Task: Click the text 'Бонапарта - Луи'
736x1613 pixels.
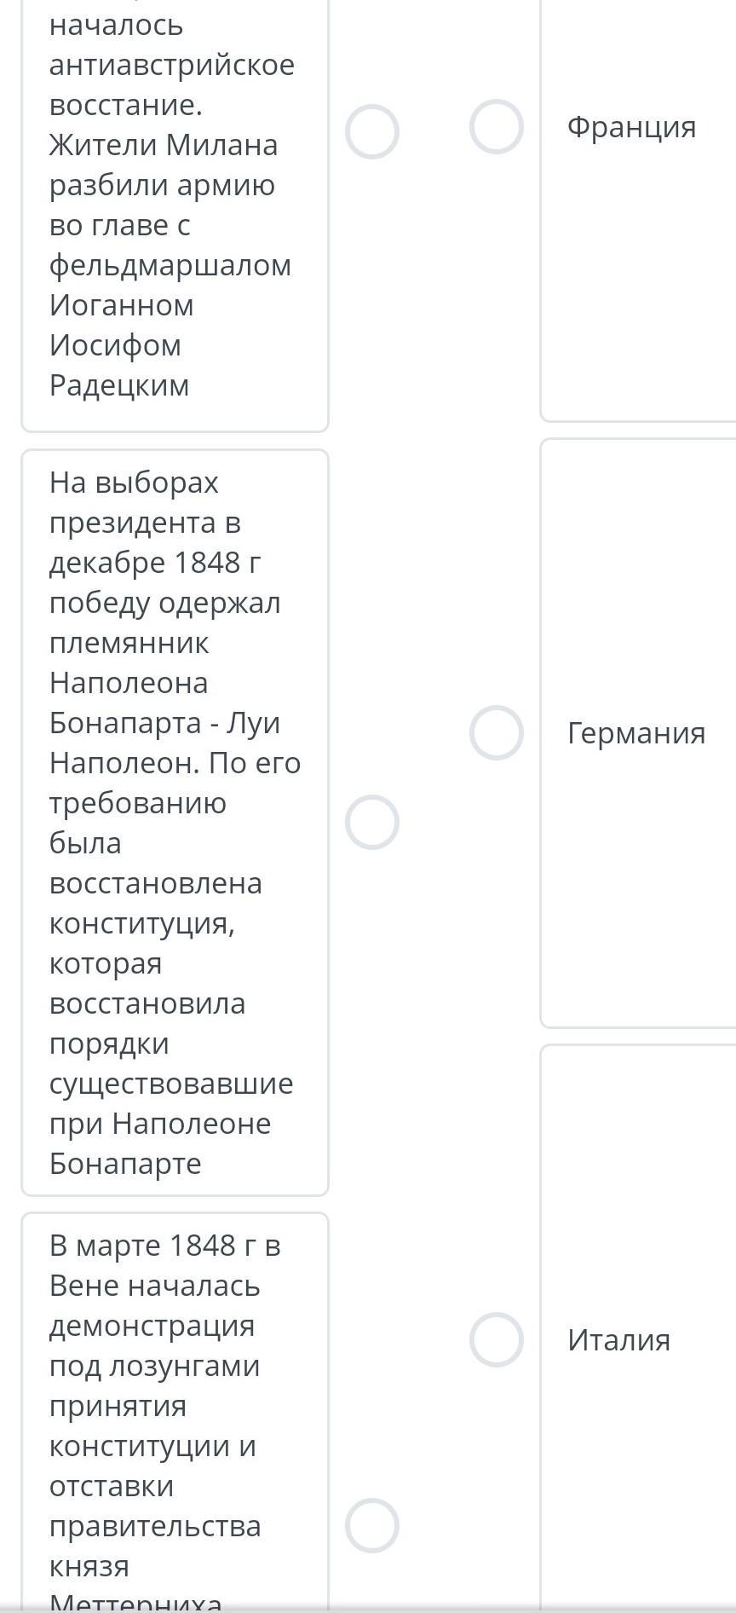Action: pyautogui.click(x=164, y=723)
